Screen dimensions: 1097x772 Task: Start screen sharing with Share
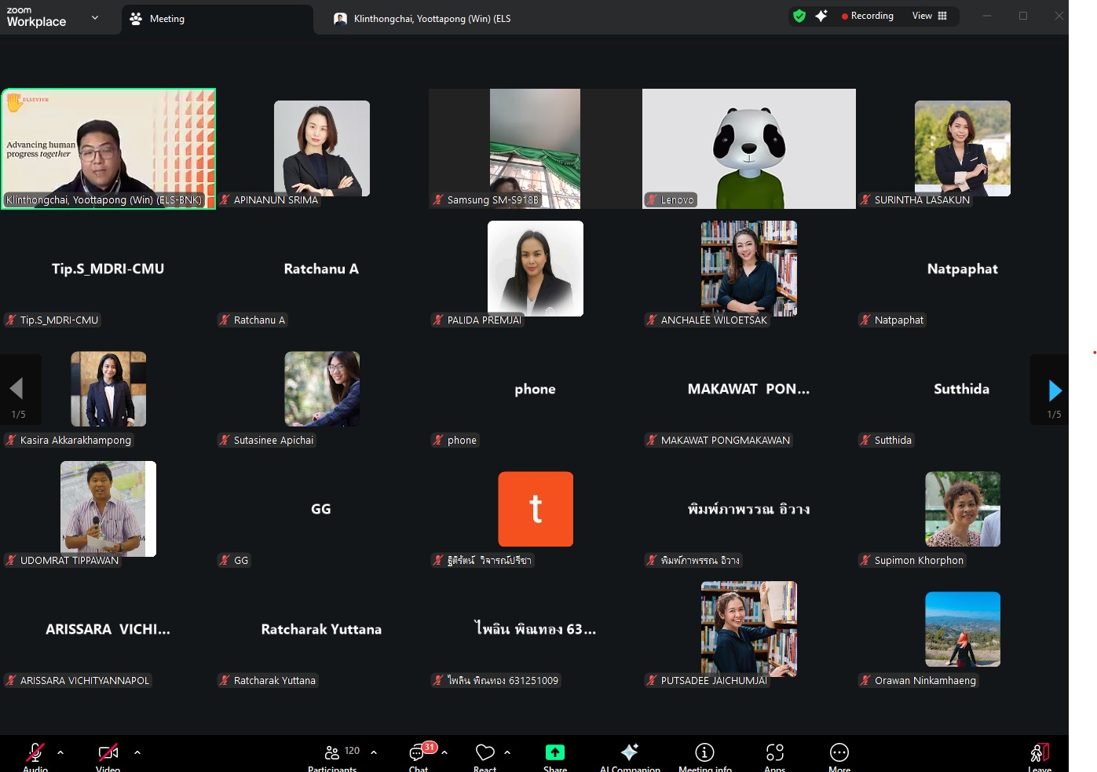coord(554,753)
